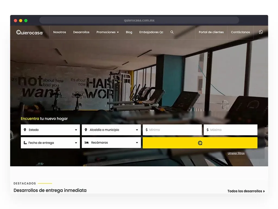Open the search magnifier icon in navbar
The width and height of the screenshot is (278, 209).
pyautogui.click(x=172, y=32)
